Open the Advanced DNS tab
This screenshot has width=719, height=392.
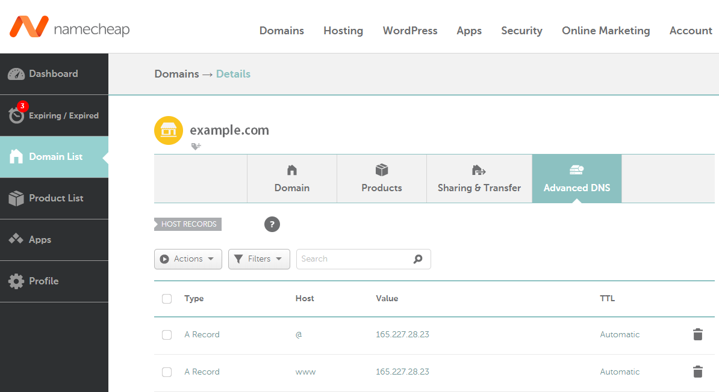[576, 179]
